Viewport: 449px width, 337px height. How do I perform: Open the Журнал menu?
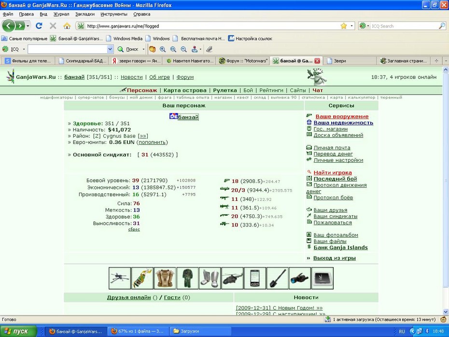61,14
